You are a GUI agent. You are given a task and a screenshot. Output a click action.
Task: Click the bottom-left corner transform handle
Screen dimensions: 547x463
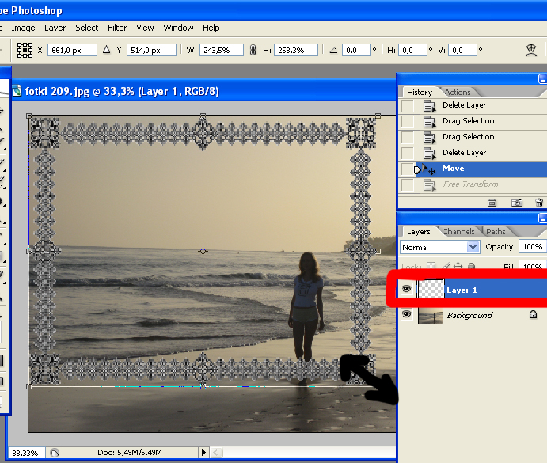tap(29, 386)
